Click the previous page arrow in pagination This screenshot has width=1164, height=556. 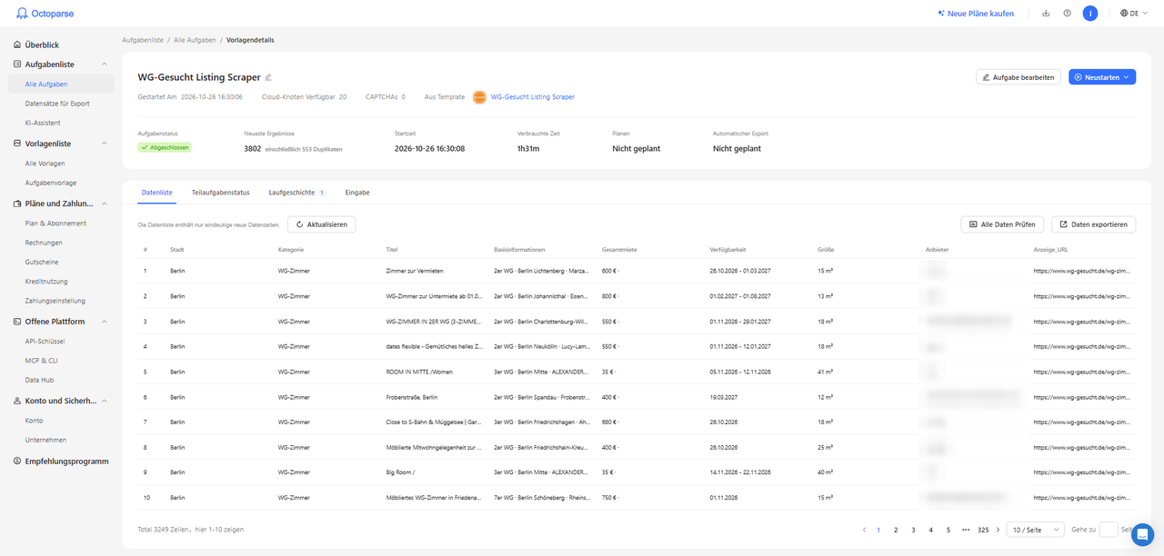coord(864,530)
